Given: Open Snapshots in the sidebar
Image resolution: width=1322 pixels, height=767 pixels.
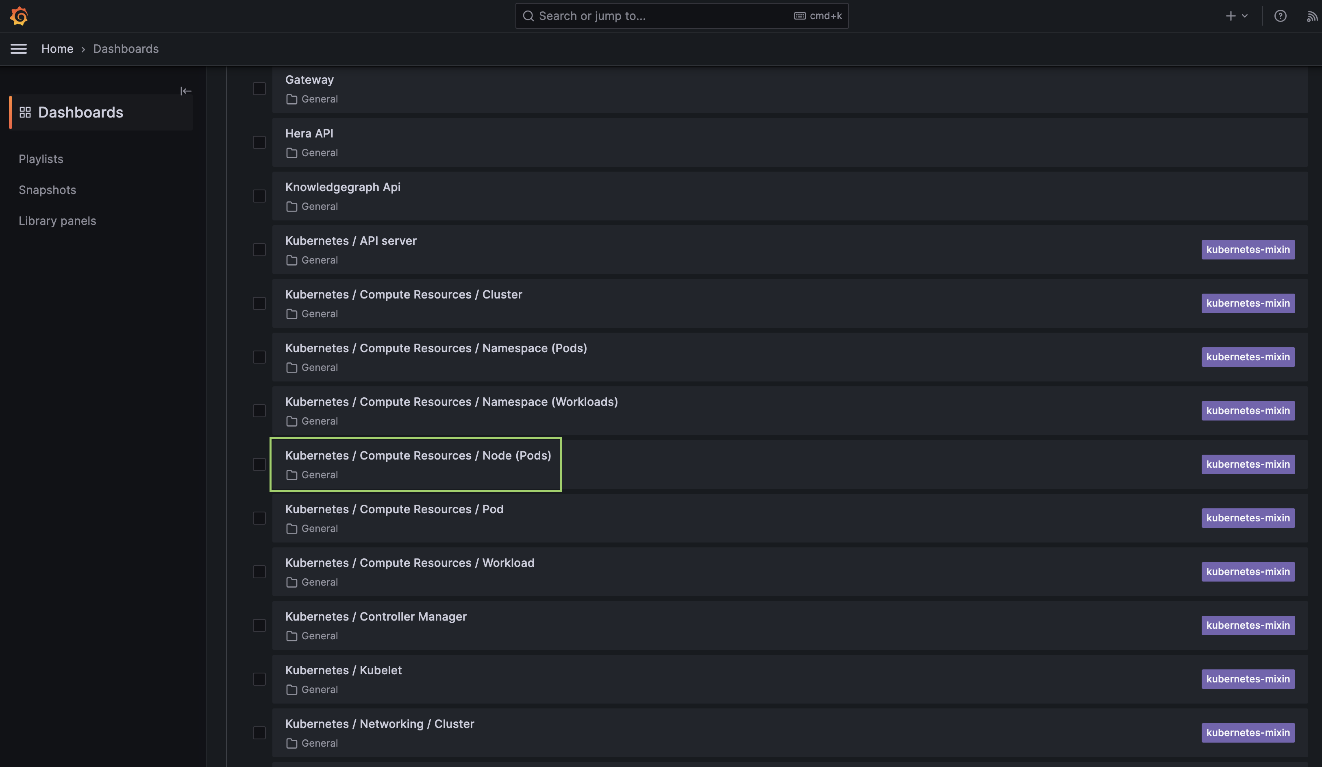Looking at the screenshot, I should click(x=47, y=190).
